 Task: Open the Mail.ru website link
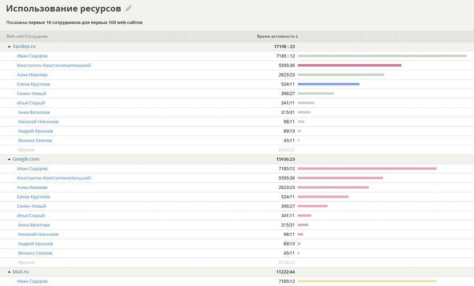(x=21, y=272)
